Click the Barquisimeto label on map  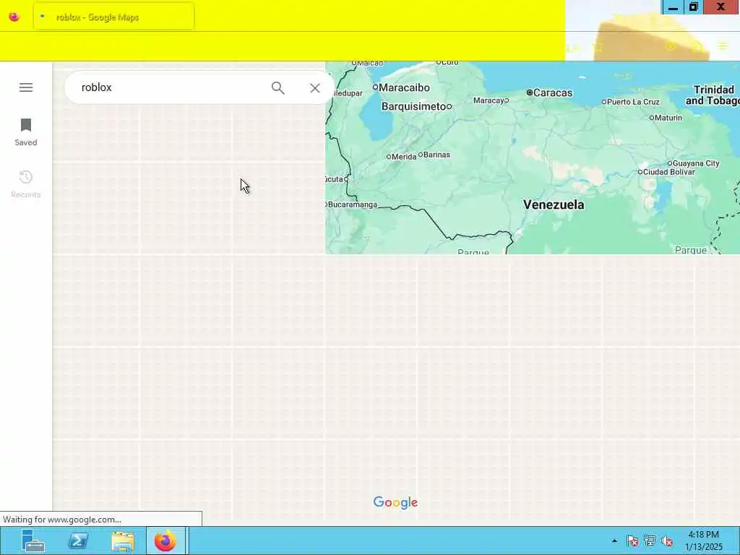pyautogui.click(x=413, y=106)
